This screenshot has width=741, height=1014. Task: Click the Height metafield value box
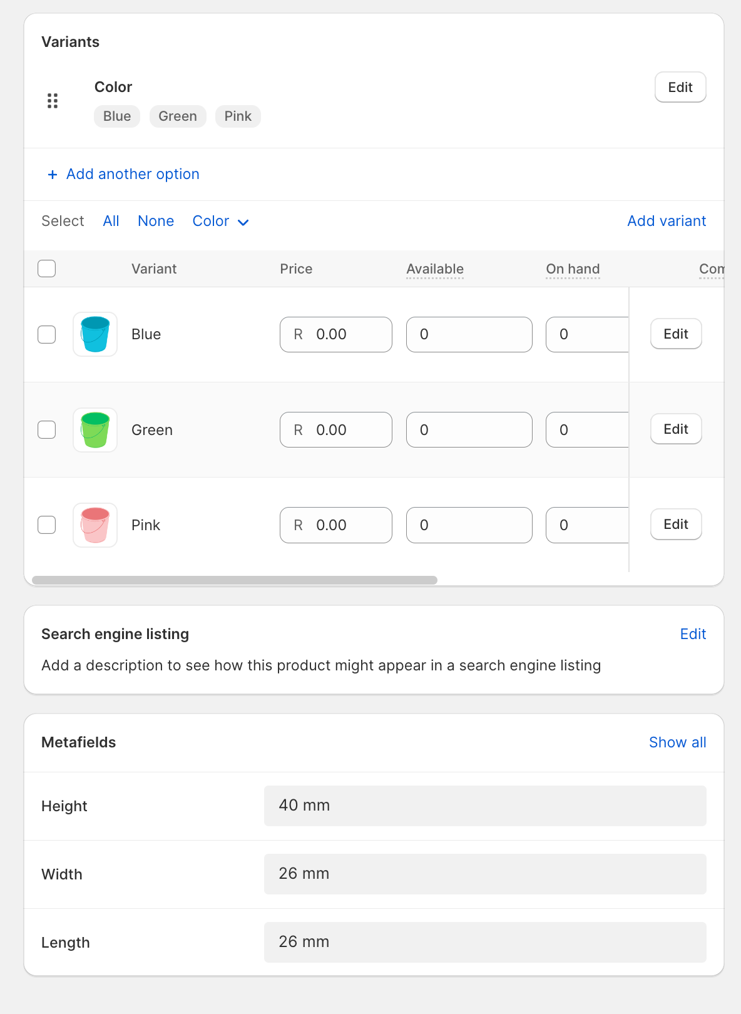tap(485, 806)
